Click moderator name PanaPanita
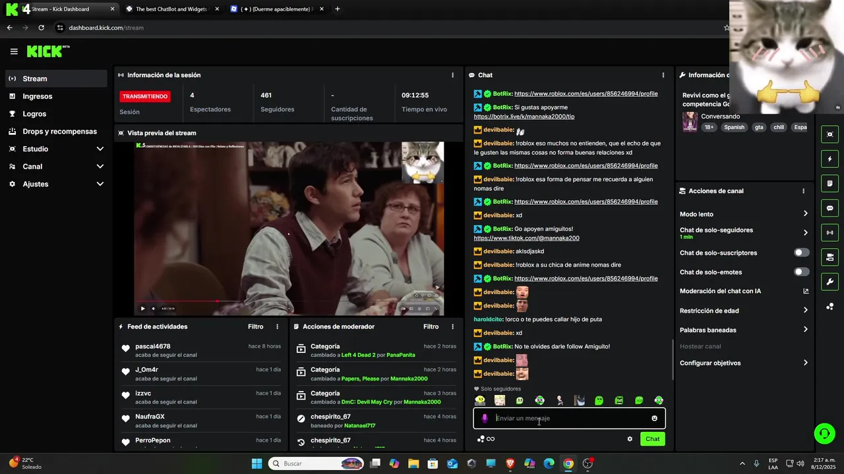Image resolution: width=844 pixels, height=474 pixels. [x=401, y=355]
